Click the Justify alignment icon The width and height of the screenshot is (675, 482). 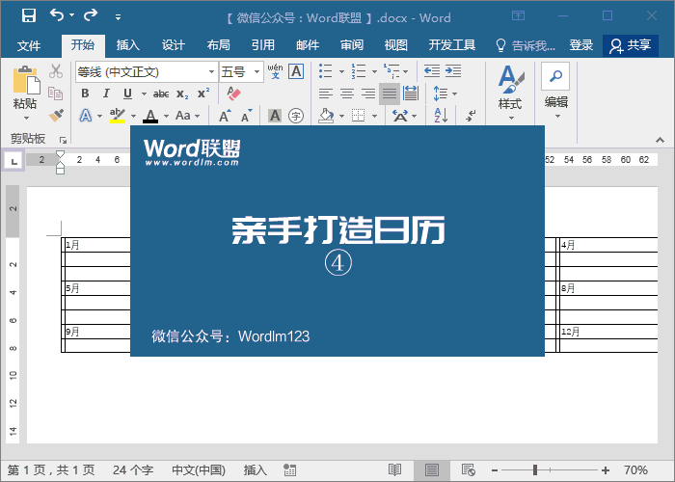[390, 94]
